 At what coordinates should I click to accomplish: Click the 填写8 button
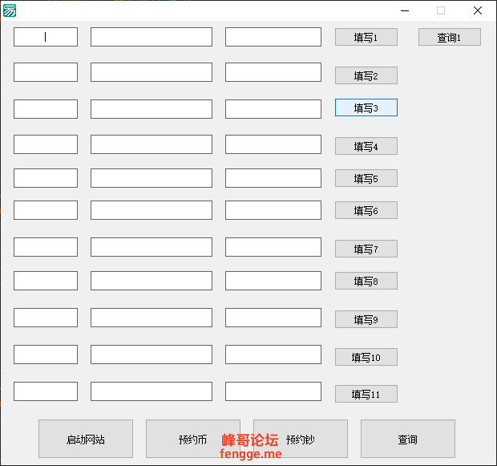click(366, 281)
